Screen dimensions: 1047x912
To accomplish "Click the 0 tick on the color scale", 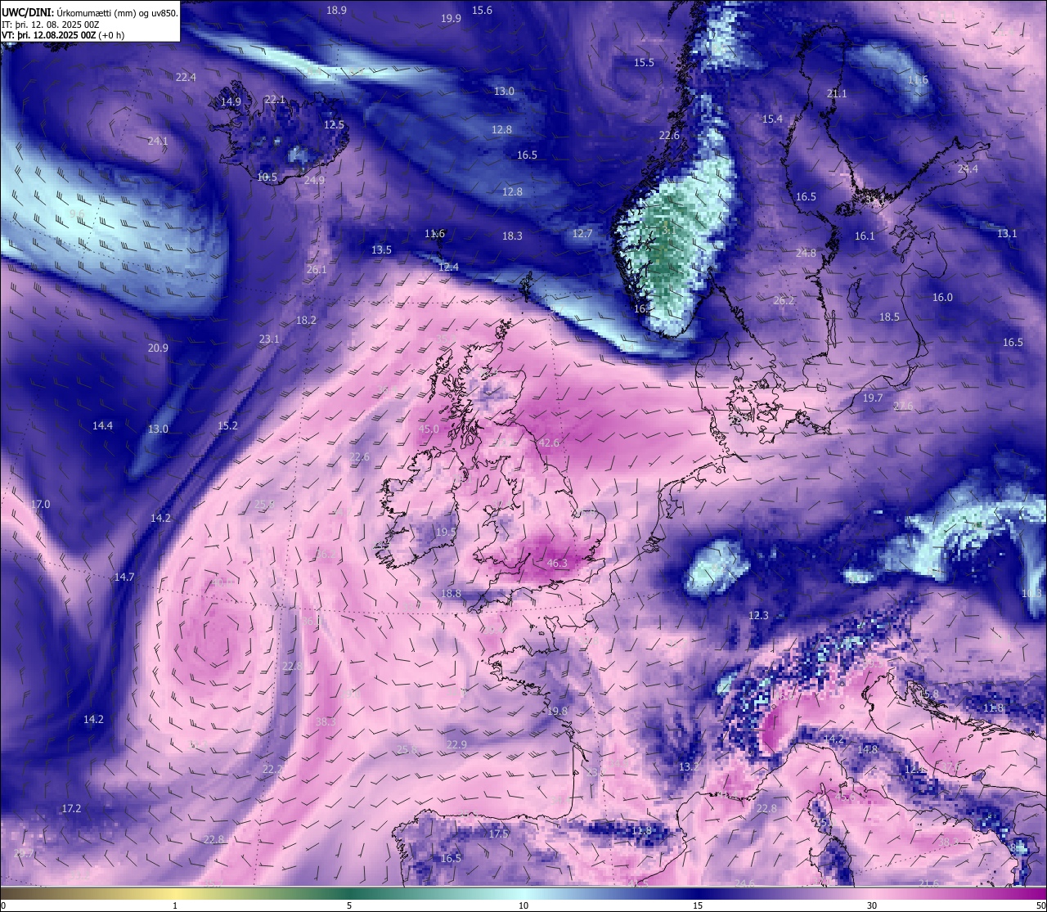I will point(3,905).
